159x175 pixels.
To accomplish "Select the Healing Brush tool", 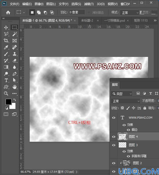I will coord(14,47).
